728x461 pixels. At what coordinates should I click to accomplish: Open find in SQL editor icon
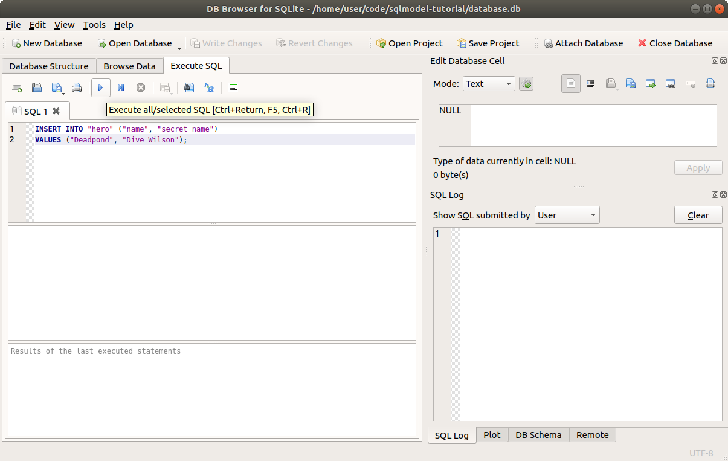(x=189, y=88)
